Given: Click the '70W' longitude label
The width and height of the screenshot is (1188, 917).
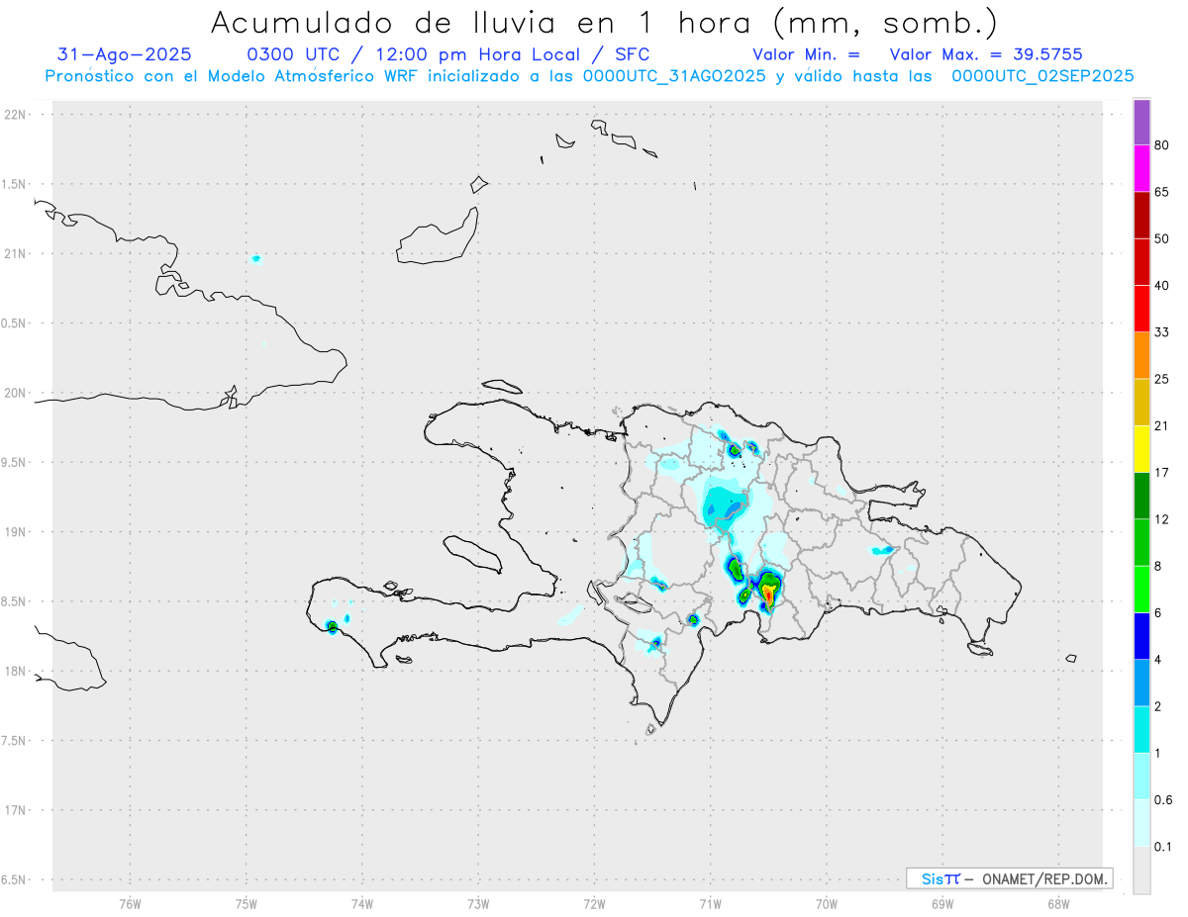Looking at the screenshot, I should click(x=827, y=903).
